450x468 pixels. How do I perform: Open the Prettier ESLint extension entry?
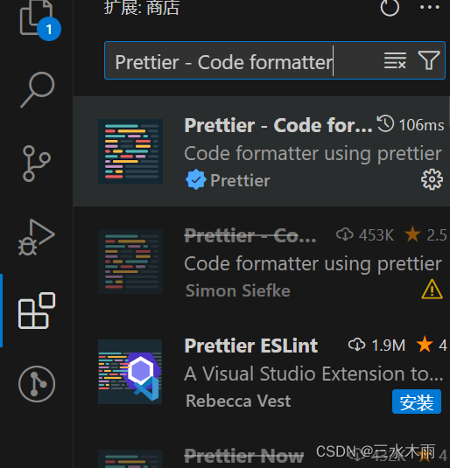pos(262,372)
